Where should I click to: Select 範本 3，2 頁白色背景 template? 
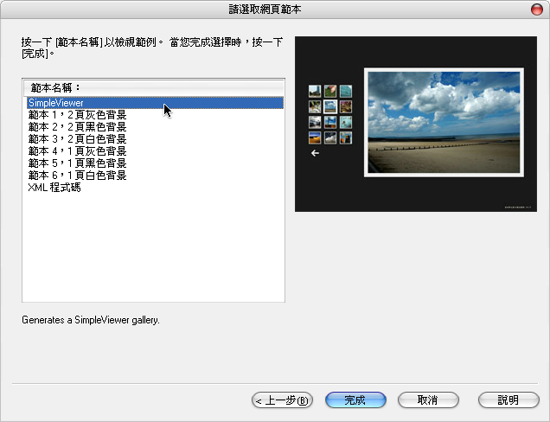pos(77,139)
